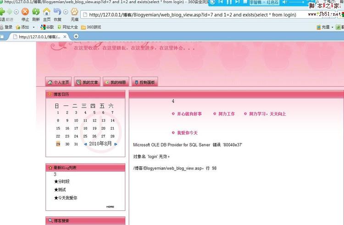Viewport: 344px width, 225px height.
Task: Open the 控制面板 blog nav tab
Action: (144, 82)
